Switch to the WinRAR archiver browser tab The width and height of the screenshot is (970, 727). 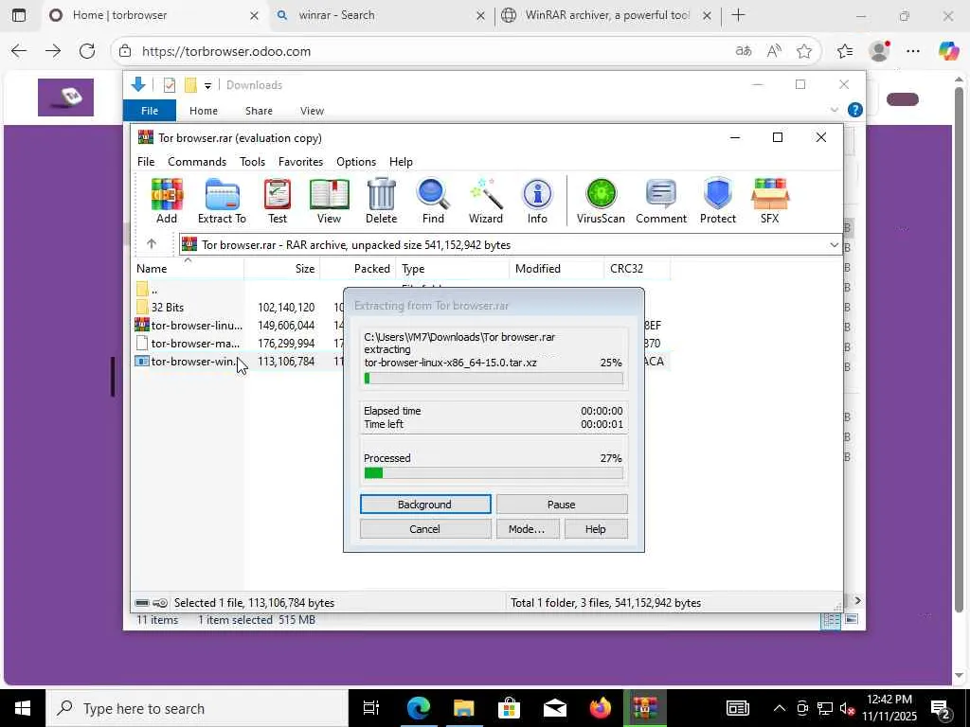(x=607, y=15)
